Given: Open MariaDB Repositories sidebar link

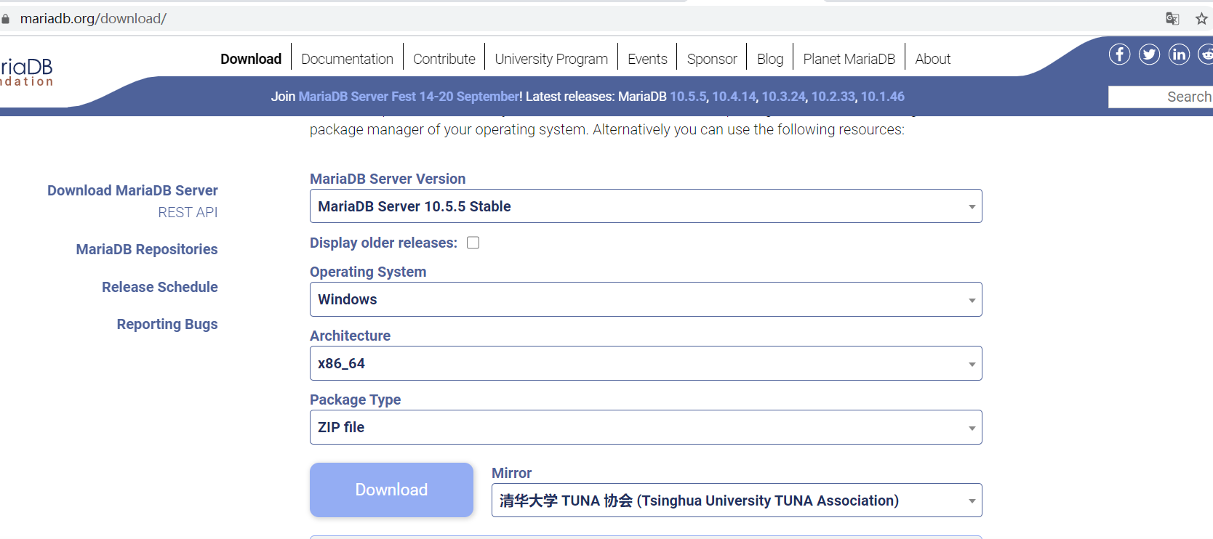Looking at the screenshot, I should tap(147, 249).
